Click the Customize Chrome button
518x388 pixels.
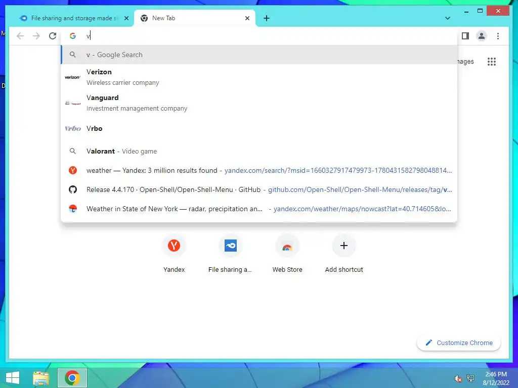[x=459, y=343]
